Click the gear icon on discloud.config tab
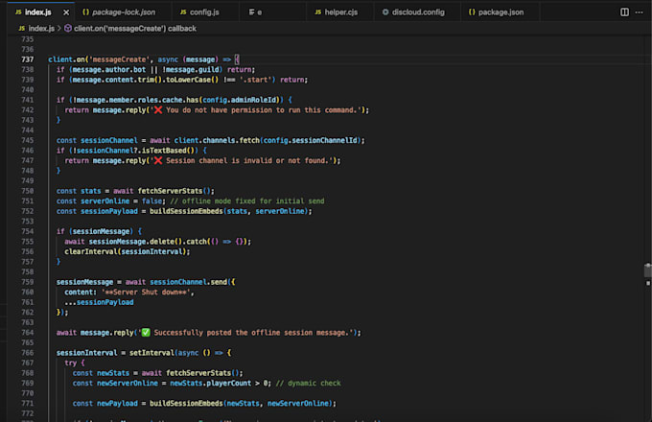The image size is (652, 422). click(x=385, y=12)
